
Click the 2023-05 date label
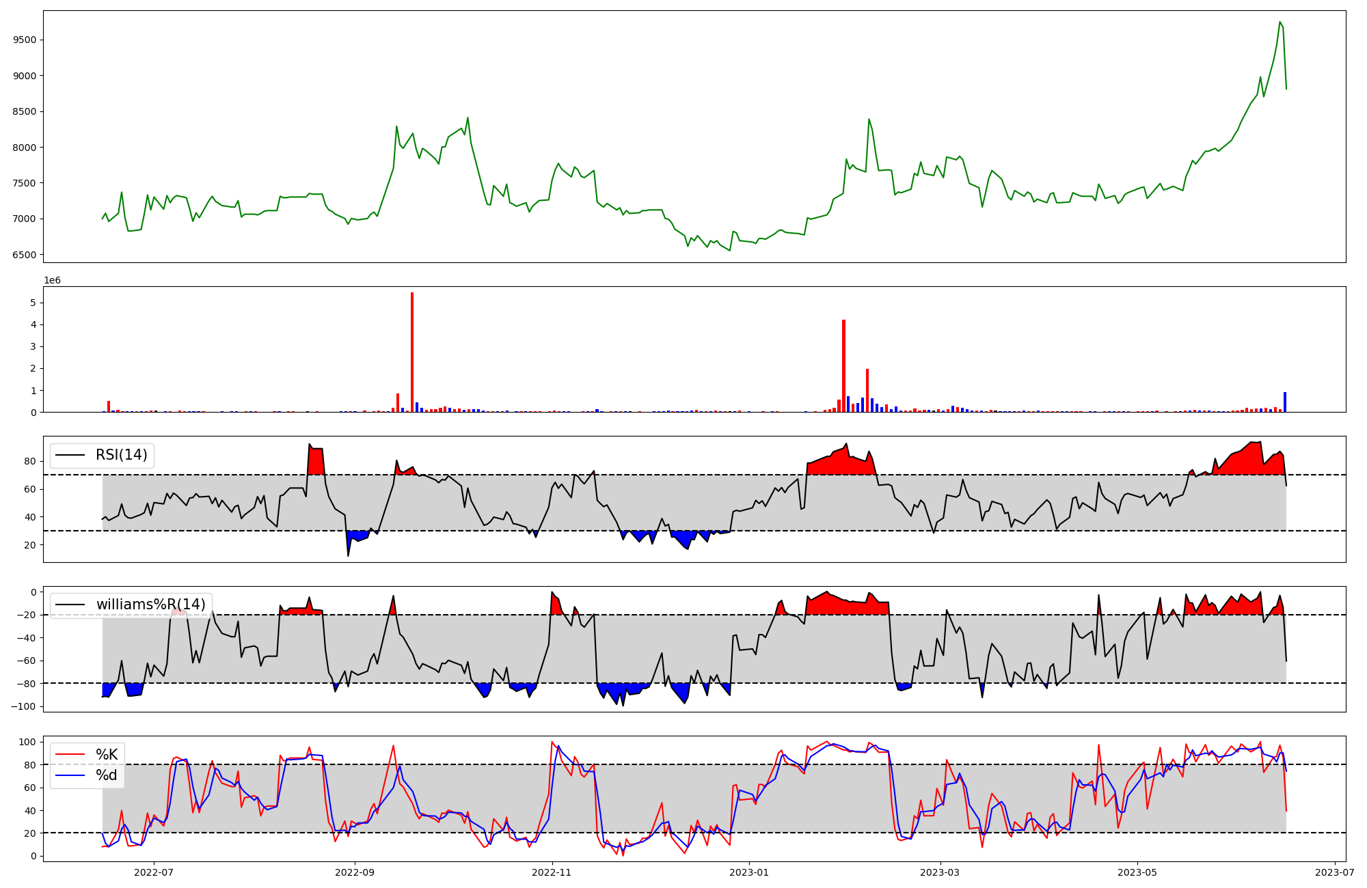tap(1137, 872)
